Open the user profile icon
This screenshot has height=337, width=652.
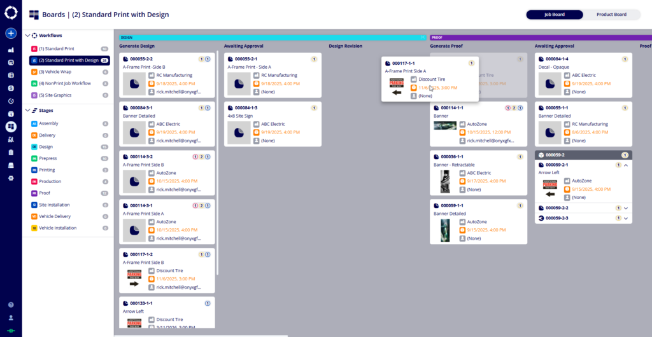click(x=11, y=317)
